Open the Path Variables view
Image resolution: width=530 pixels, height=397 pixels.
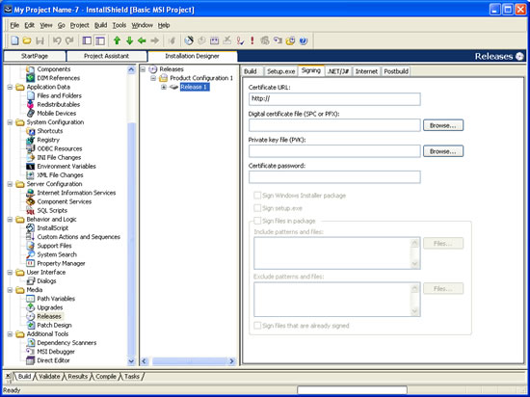pos(56,299)
